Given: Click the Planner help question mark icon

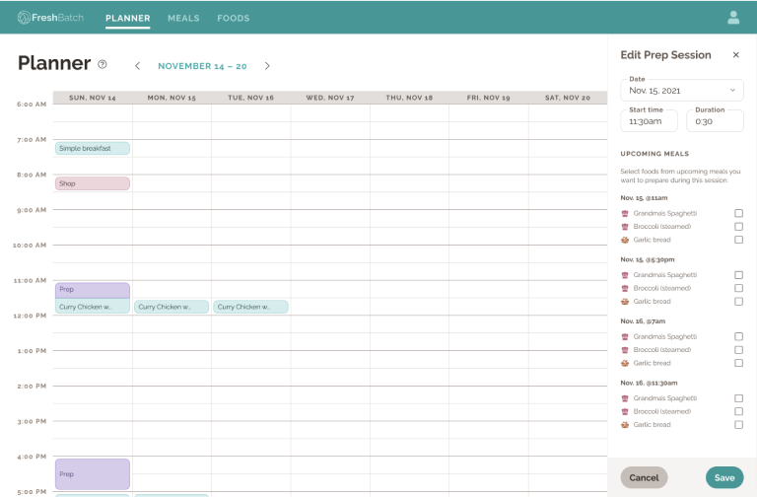Looking at the screenshot, I should coord(103,65).
